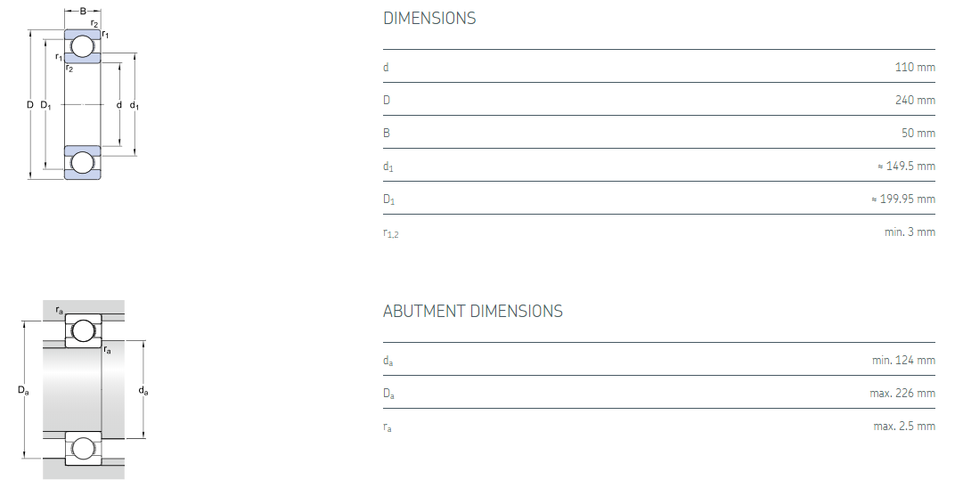Image resolution: width=963 pixels, height=488 pixels.
Task: Click the d1 row label in the table
Action: click(388, 167)
